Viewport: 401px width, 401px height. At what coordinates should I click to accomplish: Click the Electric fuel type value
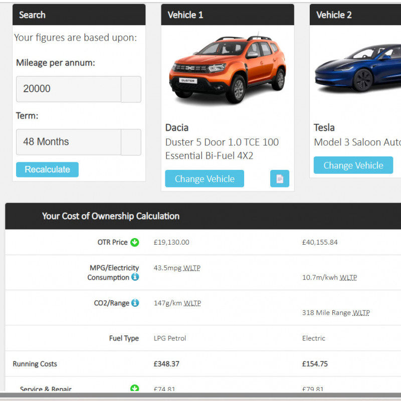(314, 338)
